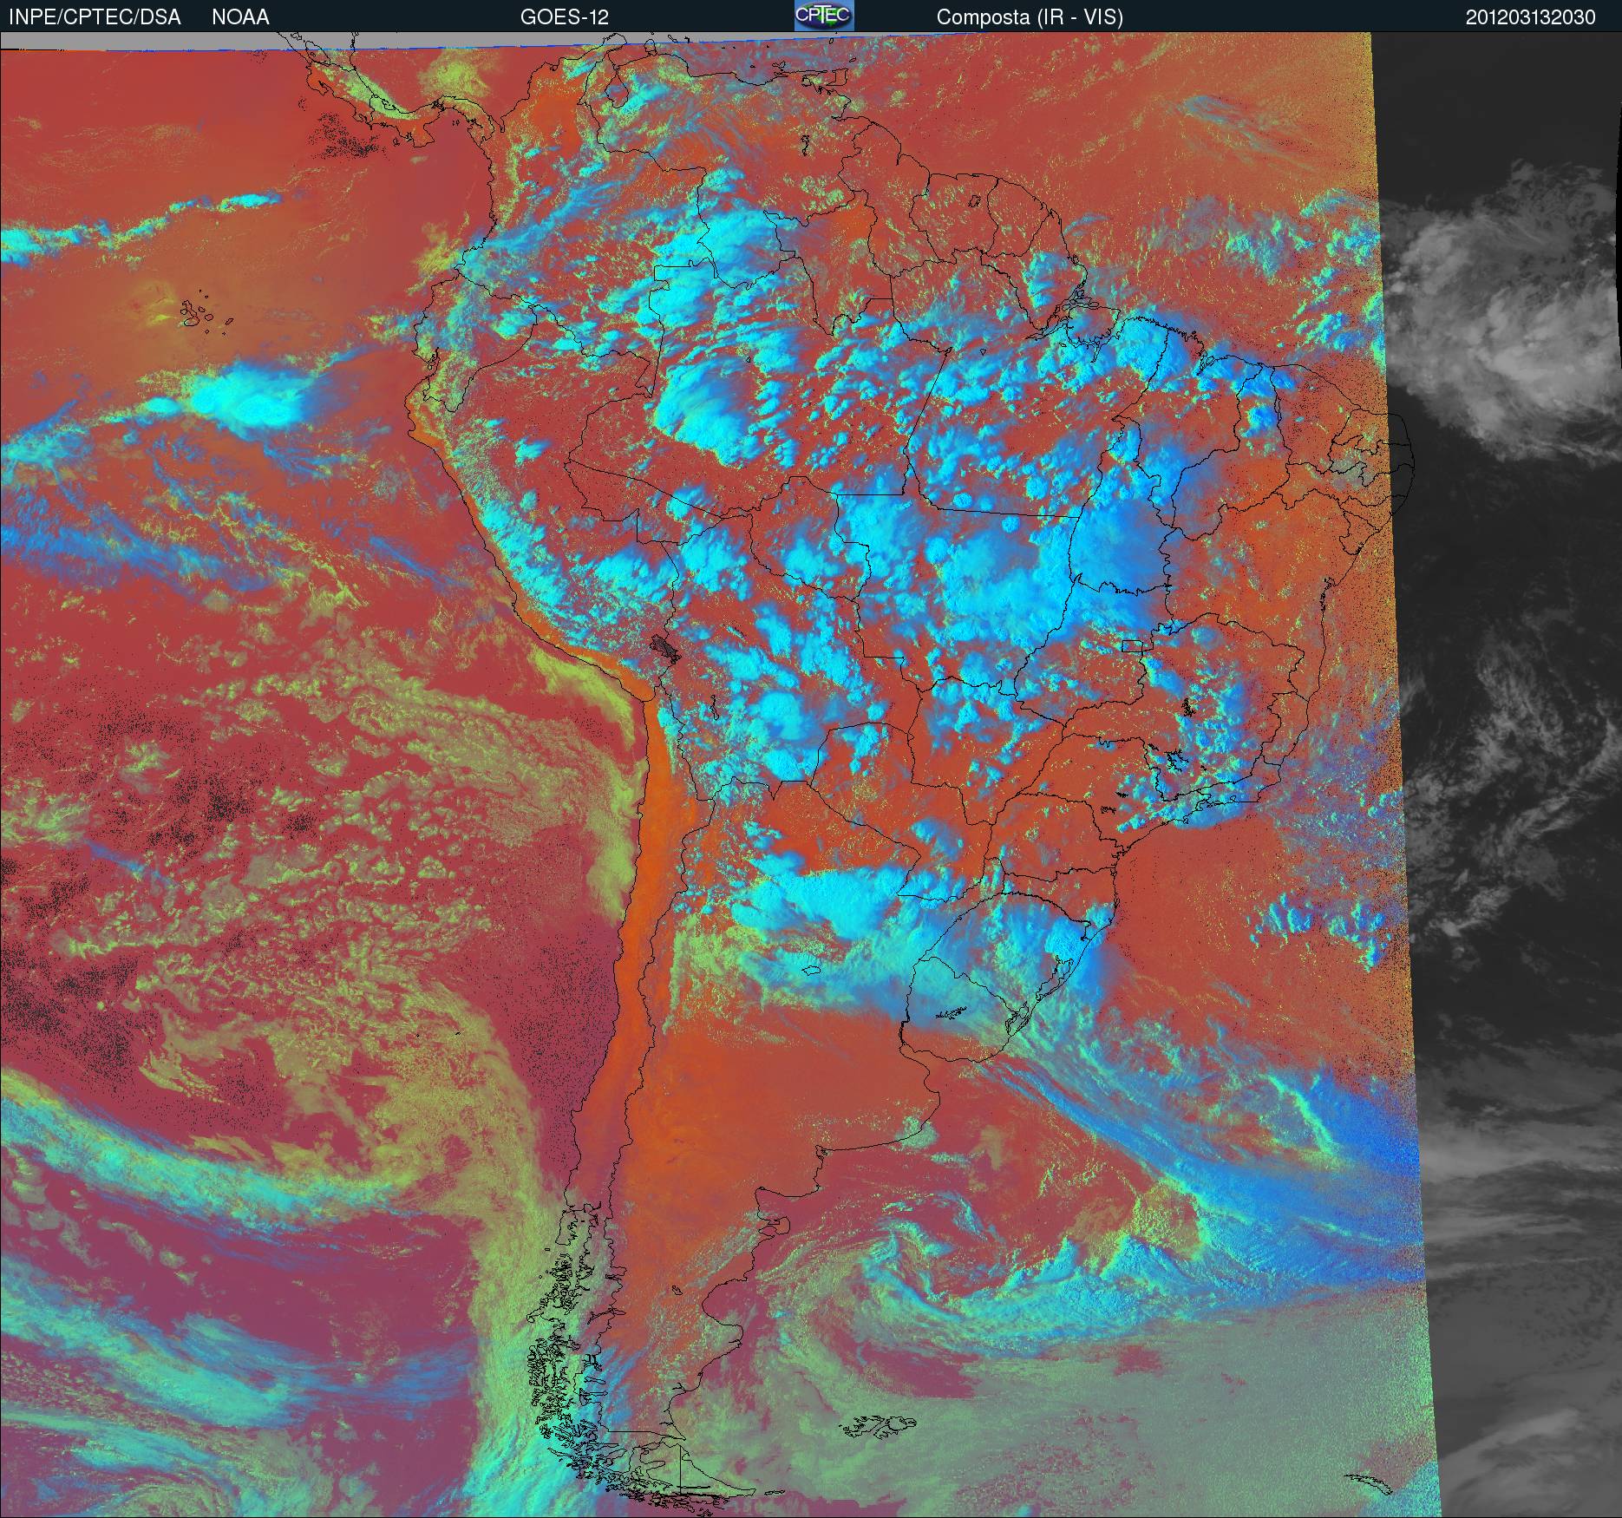
Task: Click the 201203132030 timestamp
Action: click(1531, 17)
